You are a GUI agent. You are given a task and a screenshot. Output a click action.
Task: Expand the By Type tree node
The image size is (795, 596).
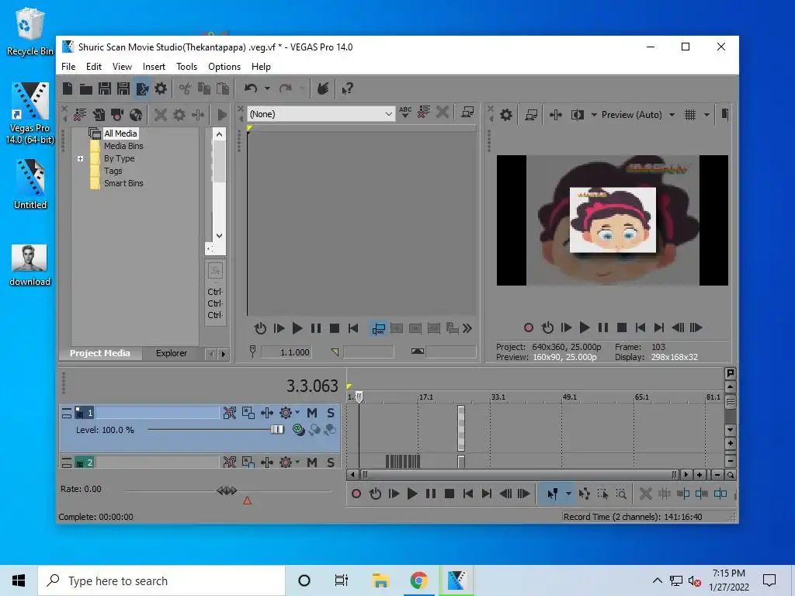tap(80, 158)
